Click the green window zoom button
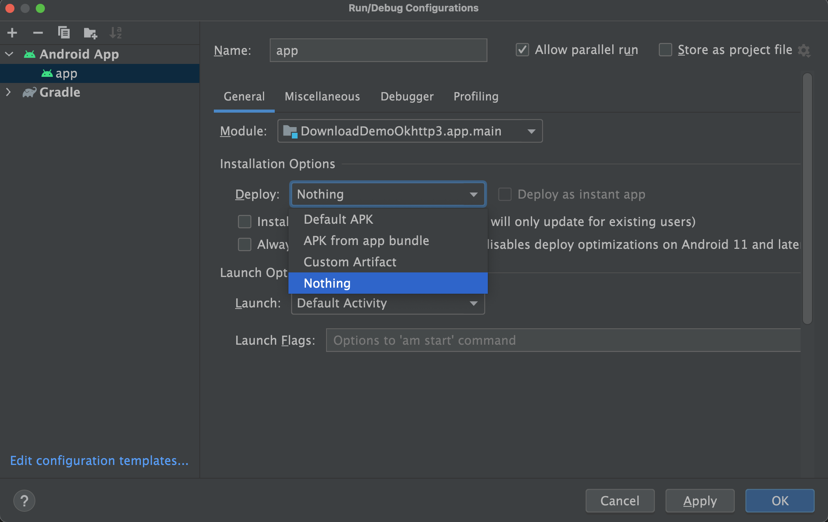 click(40, 8)
